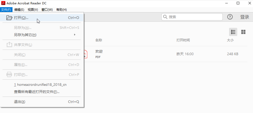253x113 pixels.
Task: Click inside the 搜索 search field
Action: (192, 17)
